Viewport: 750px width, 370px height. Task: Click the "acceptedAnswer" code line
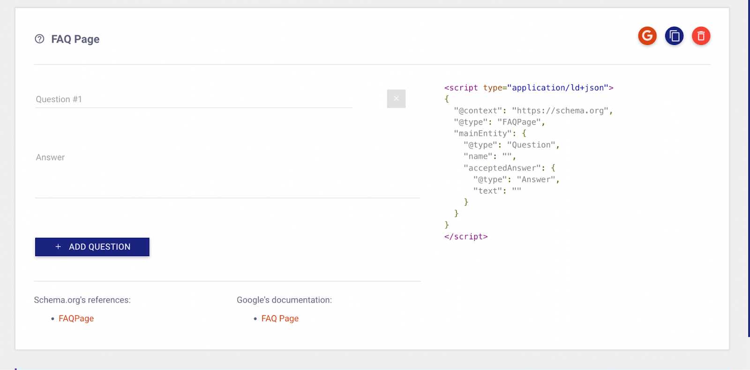click(510, 168)
